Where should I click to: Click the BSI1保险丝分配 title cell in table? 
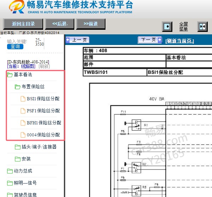tap(179, 72)
